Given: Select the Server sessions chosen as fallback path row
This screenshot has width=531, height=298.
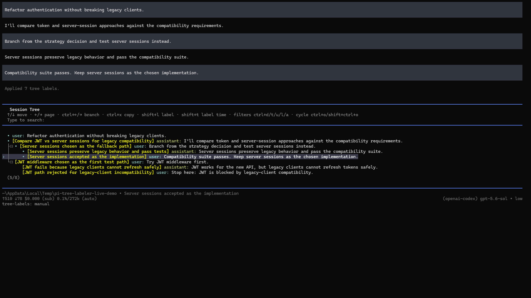Looking at the screenshot, I should [x=165, y=146].
